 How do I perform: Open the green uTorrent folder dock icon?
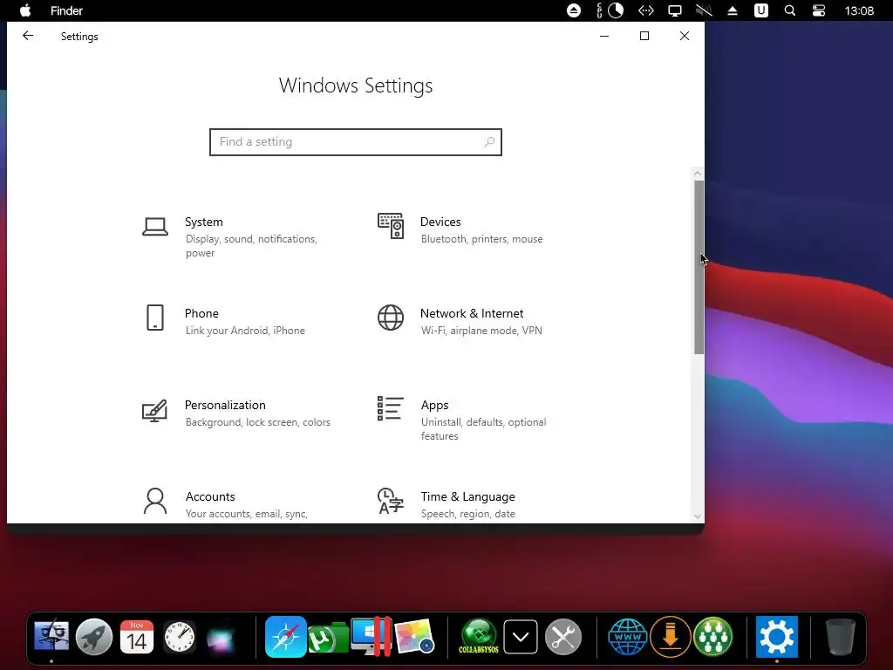pos(328,638)
